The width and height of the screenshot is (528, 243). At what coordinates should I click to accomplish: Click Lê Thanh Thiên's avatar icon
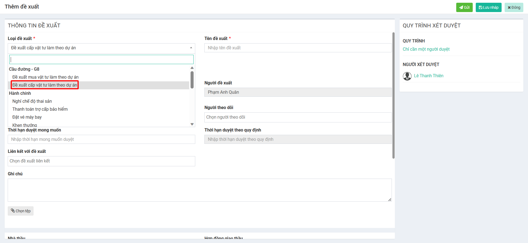pos(407,76)
